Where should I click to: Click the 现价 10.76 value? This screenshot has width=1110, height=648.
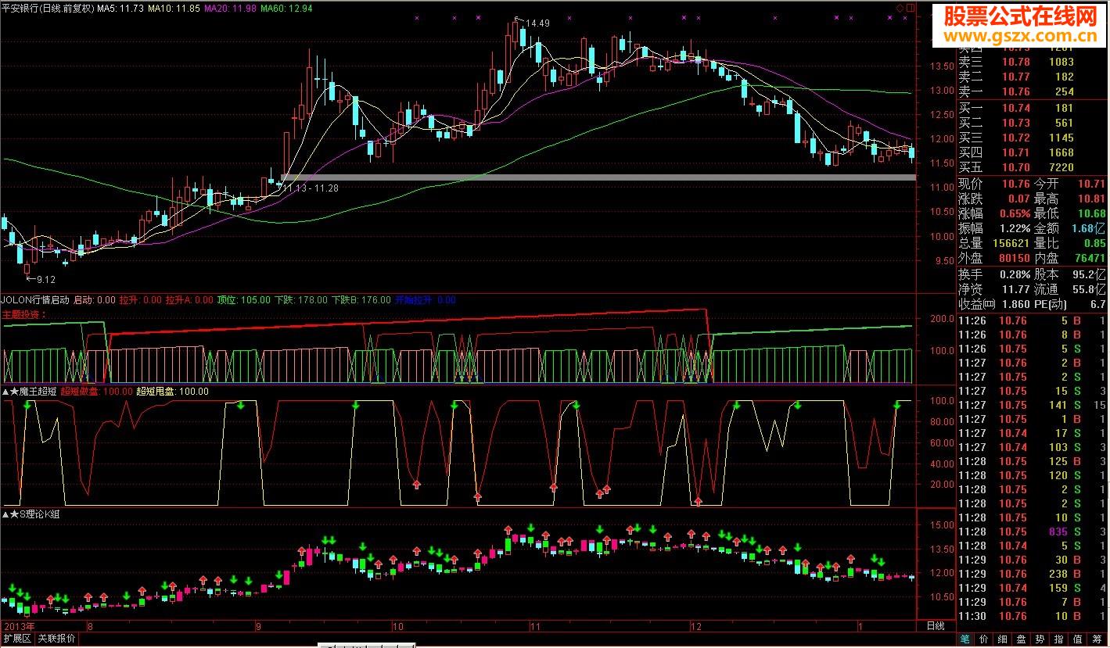pyautogui.click(x=1015, y=184)
